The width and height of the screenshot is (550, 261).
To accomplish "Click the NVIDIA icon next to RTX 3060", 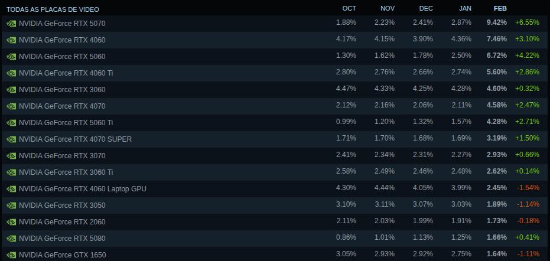I will 11,89.
